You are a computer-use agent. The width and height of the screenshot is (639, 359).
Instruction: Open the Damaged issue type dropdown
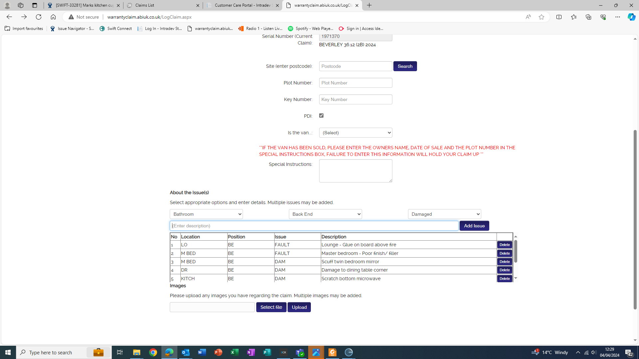(x=444, y=214)
